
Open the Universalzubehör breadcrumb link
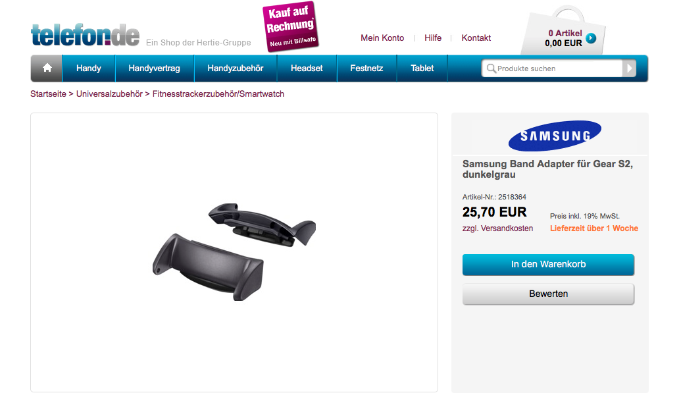(109, 93)
